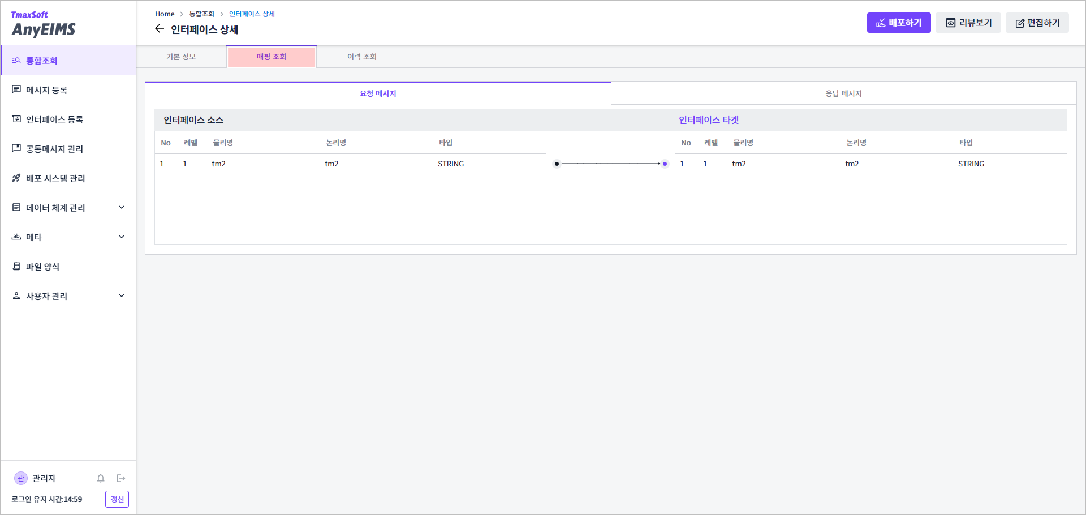The image size is (1086, 515).
Task: Click the 배포하기 button
Action: point(899,23)
